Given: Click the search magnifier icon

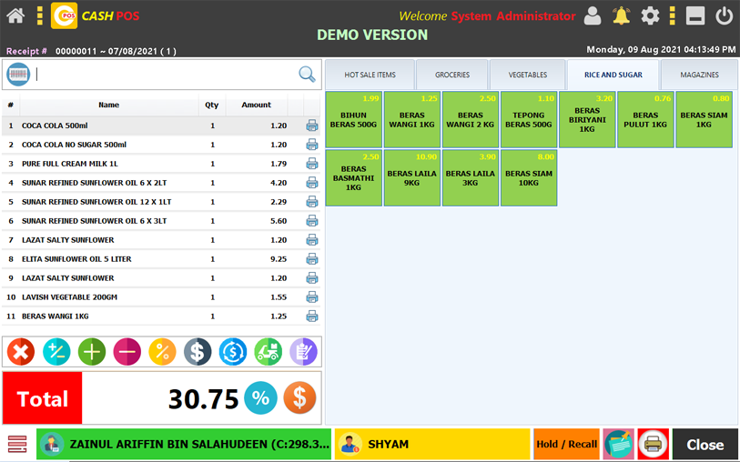Looking at the screenshot, I should pos(307,74).
